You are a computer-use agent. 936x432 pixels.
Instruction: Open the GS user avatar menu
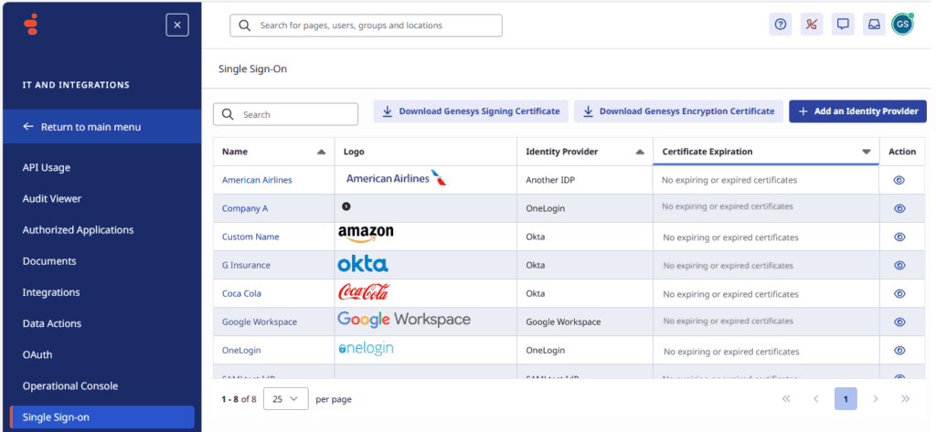pos(902,25)
